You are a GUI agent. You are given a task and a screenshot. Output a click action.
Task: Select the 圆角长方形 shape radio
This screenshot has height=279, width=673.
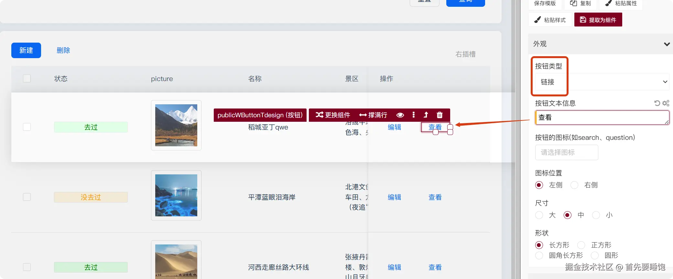click(x=539, y=255)
